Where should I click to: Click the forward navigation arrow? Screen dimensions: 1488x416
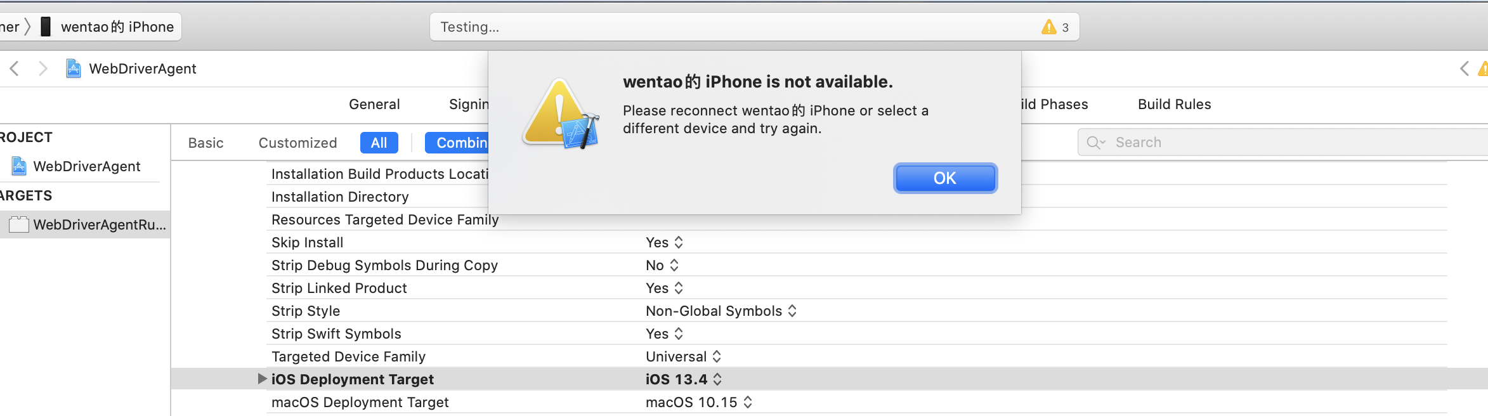(x=42, y=68)
